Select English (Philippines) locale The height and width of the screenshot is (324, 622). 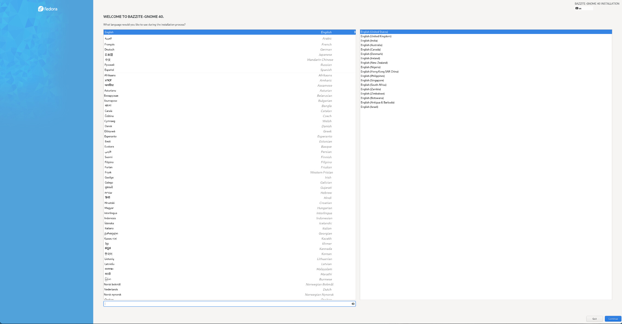tap(486, 76)
